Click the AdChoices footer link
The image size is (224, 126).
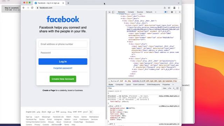point(57,125)
